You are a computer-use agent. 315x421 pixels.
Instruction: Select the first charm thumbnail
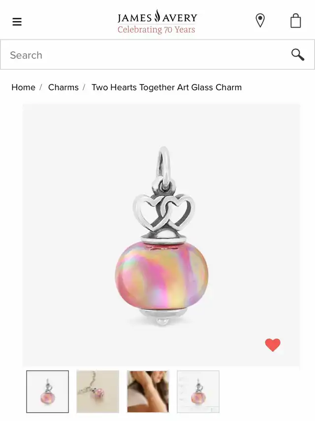pyautogui.click(x=47, y=391)
